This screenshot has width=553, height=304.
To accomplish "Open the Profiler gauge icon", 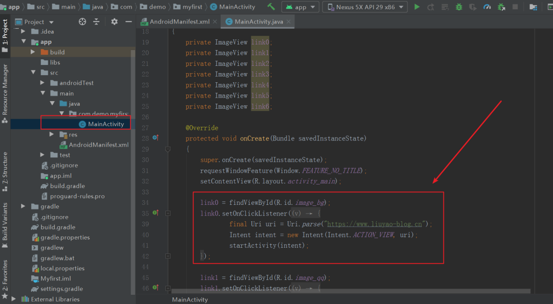I will click(487, 7).
